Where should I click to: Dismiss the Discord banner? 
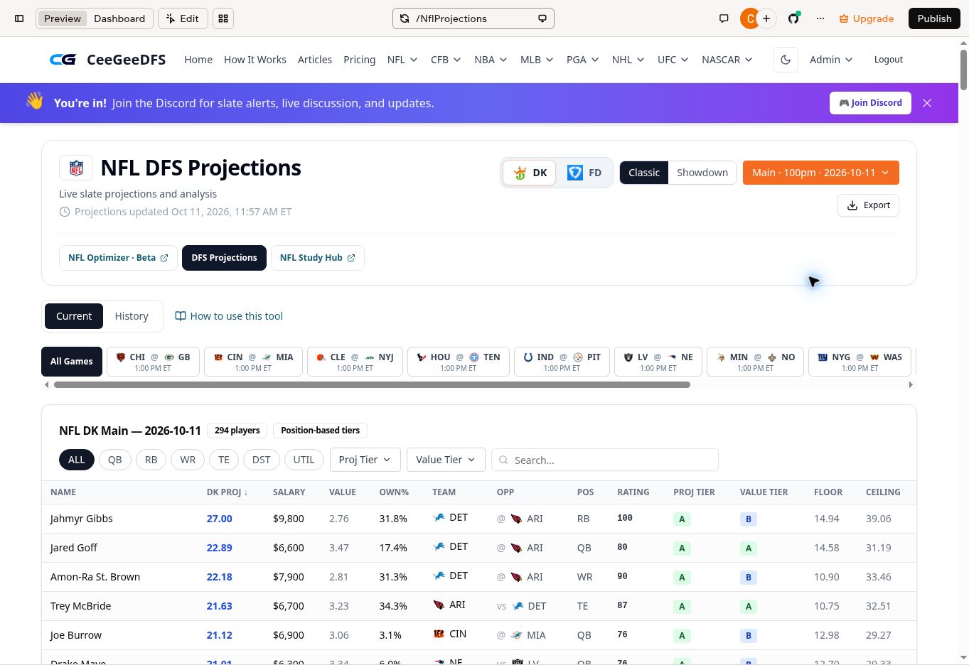(x=927, y=103)
